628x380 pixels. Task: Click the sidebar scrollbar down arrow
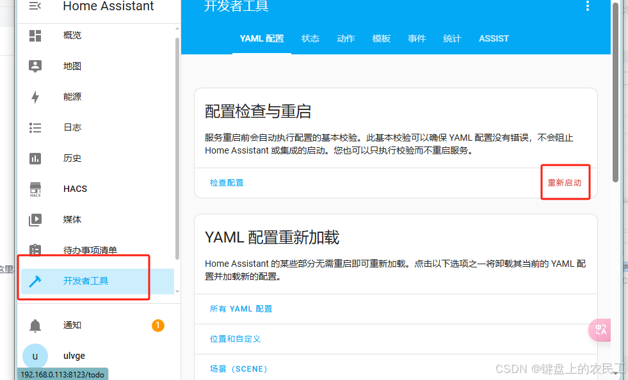pyautogui.click(x=177, y=292)
